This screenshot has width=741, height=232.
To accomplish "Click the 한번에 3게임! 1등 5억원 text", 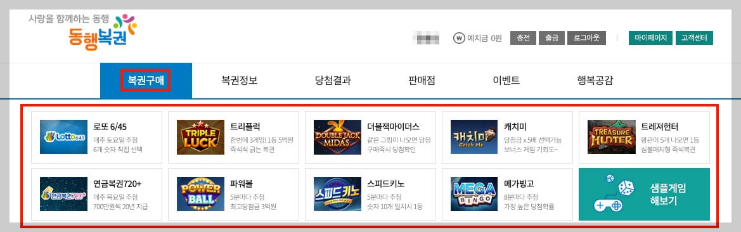I will click(262, 140).
